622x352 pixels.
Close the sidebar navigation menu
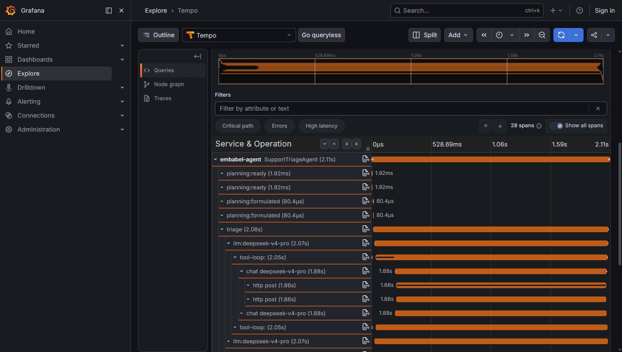tap(121, 10)
